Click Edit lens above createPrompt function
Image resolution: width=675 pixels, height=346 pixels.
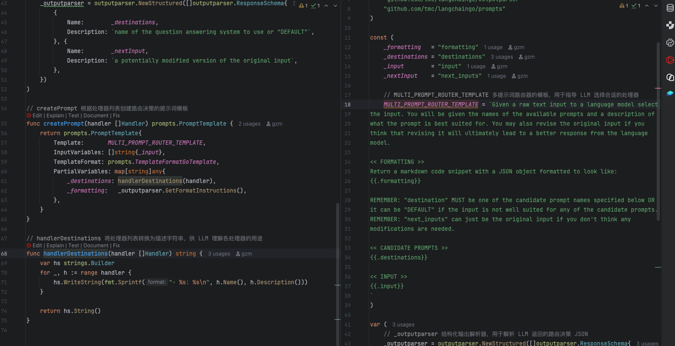tap(37, 116)
